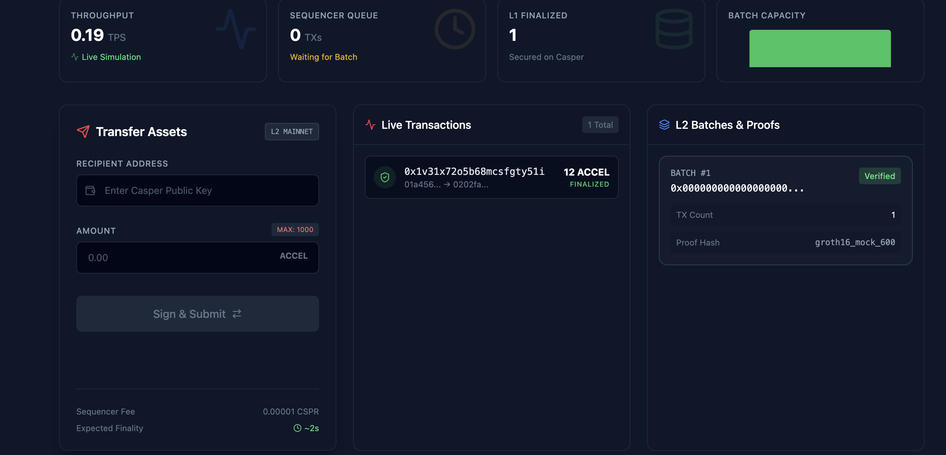Click the pulse icon next to Live Transactions
This screenshot has width=946, height=455.
370,125
